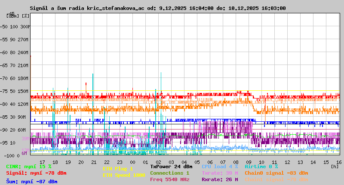The image size is (344, 185).
Task: Select the CPU load 4 % legend entry
Action: [x=220, y=166]
